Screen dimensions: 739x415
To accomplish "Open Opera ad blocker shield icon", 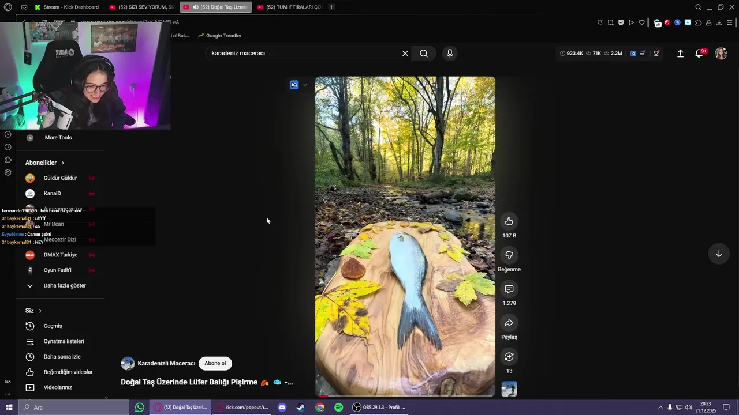I will 621,22.
